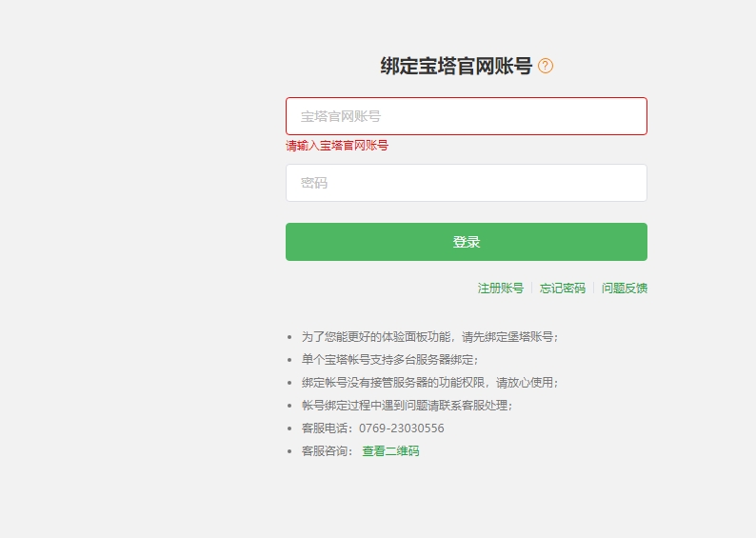Open the 注册账号 register link
The image size is (756, 538).
point(501,289)
